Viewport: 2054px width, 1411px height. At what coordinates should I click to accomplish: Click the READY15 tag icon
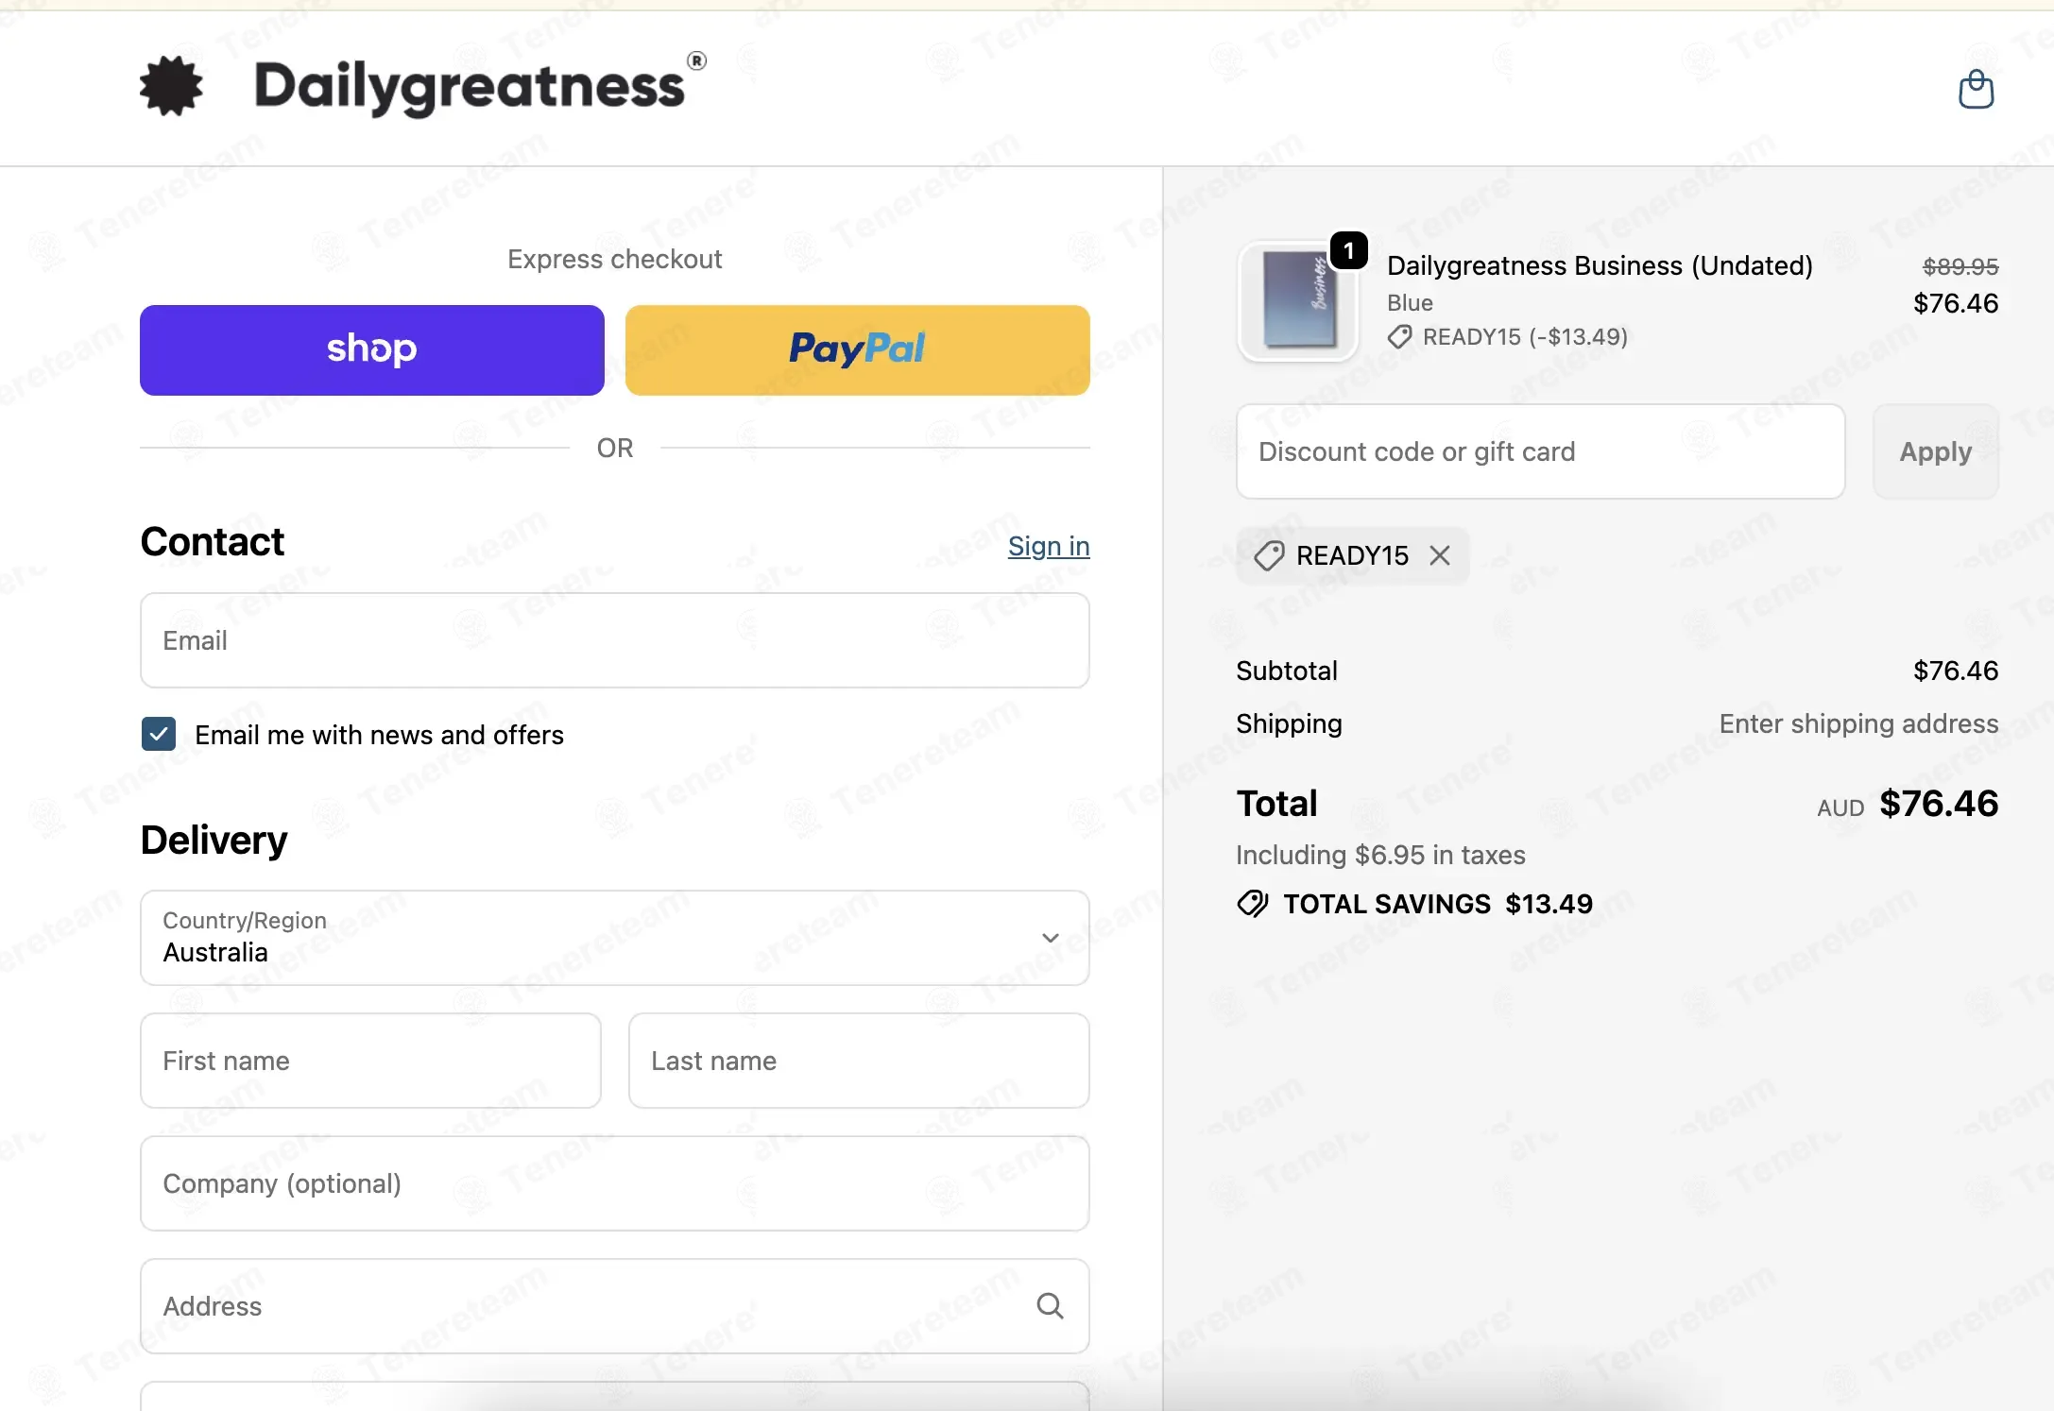pos(1269,555)
